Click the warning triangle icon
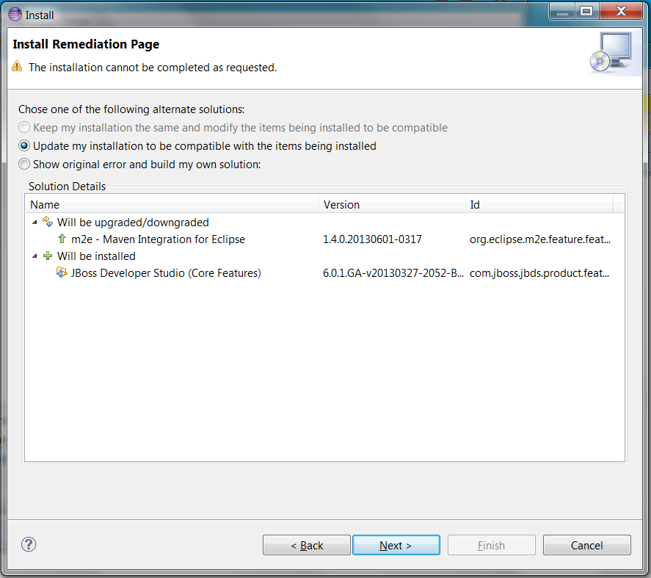Viewport: 651px width, 578px height. click(x=17, y=66)
